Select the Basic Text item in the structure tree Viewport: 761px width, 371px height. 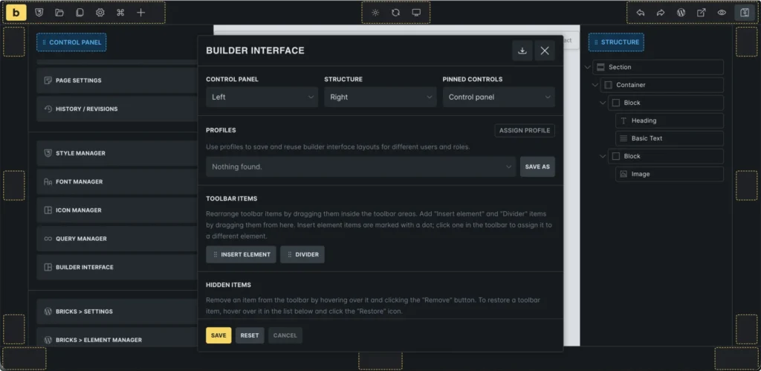(670, 138)
